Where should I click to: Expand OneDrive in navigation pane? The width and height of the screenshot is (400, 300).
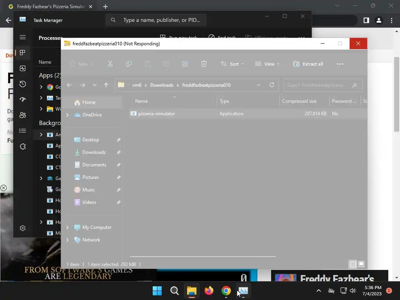pyautogui.click(x=67, y=115)
